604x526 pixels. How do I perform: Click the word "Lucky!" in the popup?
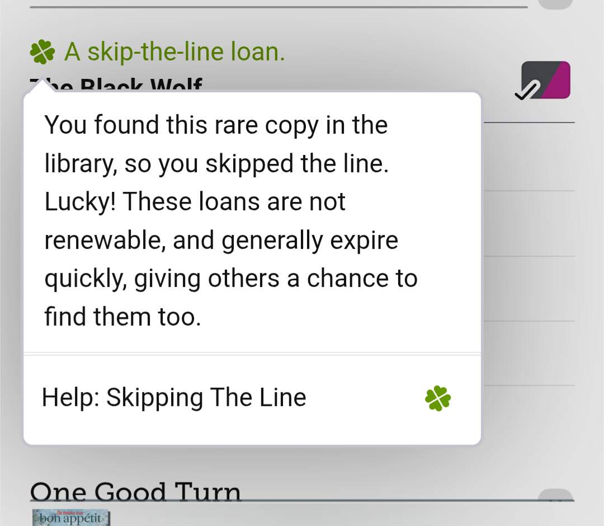tap(81, 201)
